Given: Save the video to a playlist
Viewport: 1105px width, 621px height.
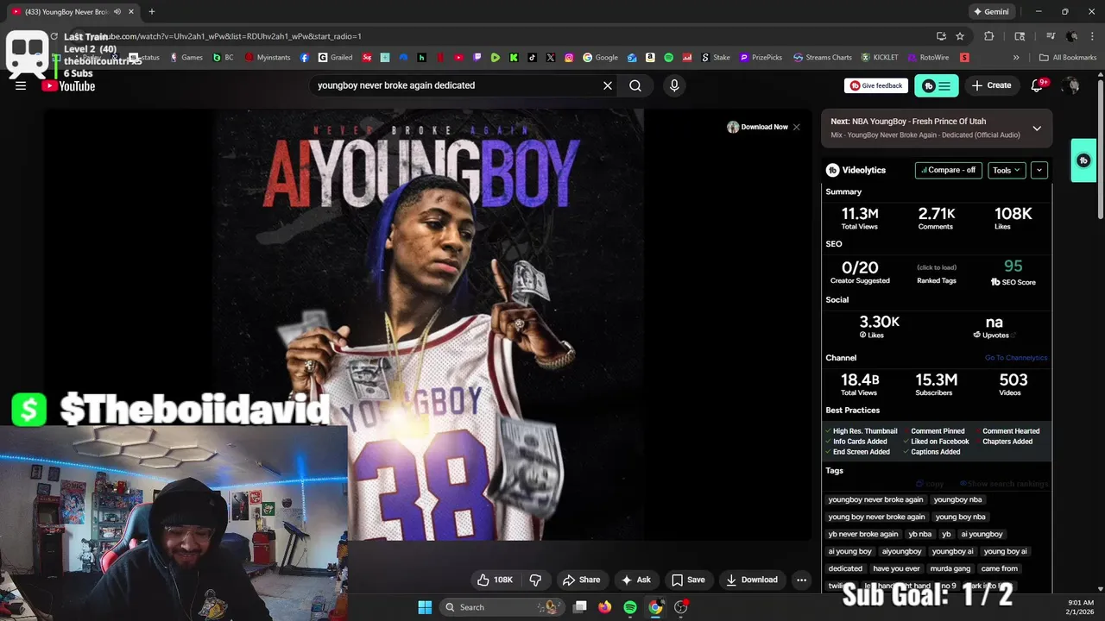Looking at the screenshot, I should coord(689,580).
